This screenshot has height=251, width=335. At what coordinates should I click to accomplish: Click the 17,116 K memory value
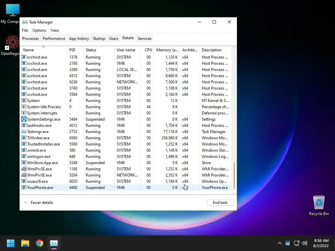[170, 131]
